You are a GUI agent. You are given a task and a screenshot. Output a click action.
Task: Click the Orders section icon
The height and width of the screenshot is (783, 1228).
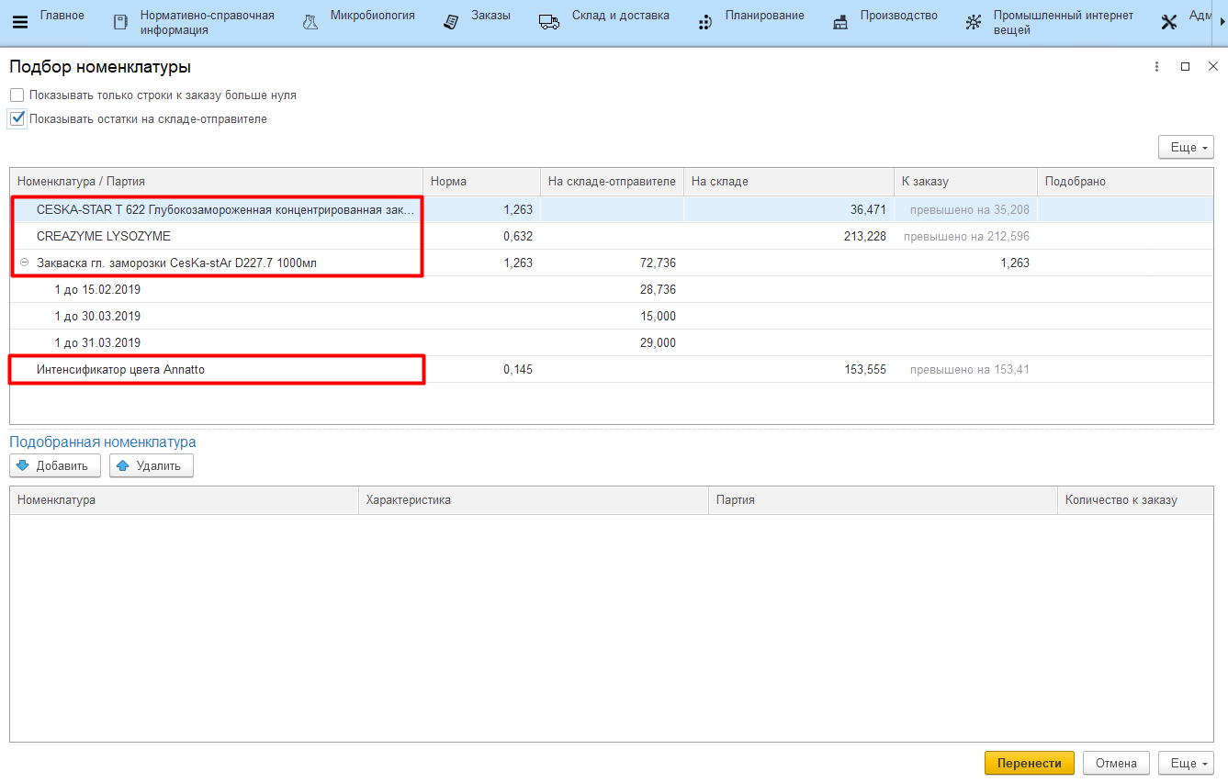click(451, 22)
